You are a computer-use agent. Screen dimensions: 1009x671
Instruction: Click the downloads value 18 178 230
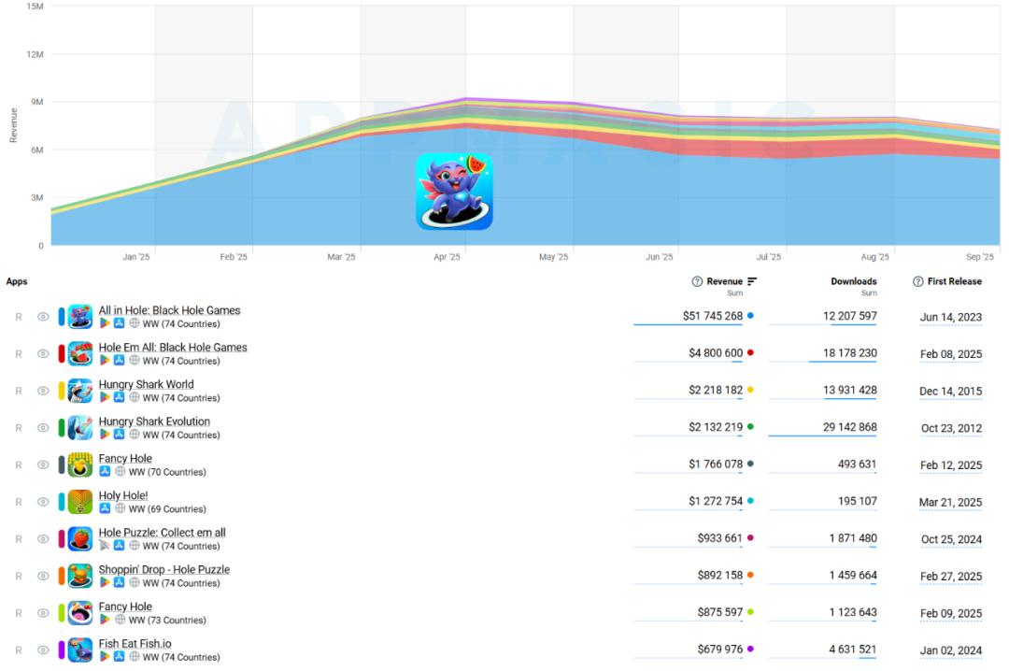(x=849, y=353)
